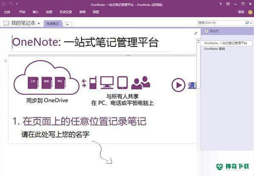Click the mobile phone device icon

pos(93,83)
